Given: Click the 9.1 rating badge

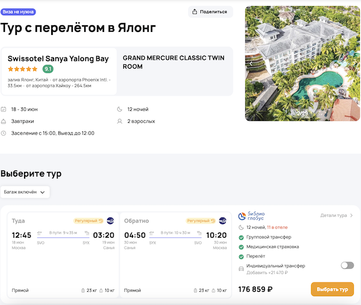Looking at the screenshot, I should click(48, 69).
